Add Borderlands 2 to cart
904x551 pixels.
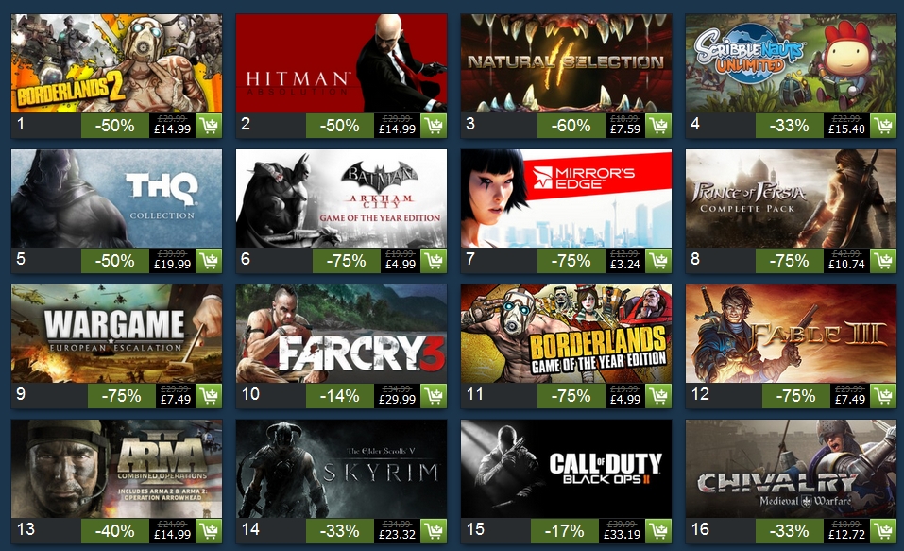point(209,125)
